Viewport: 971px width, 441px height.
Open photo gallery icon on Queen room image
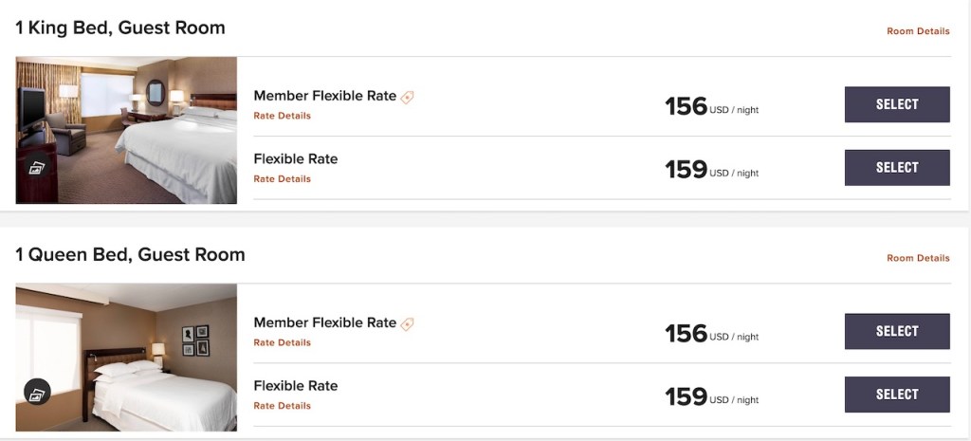[37, 392]
